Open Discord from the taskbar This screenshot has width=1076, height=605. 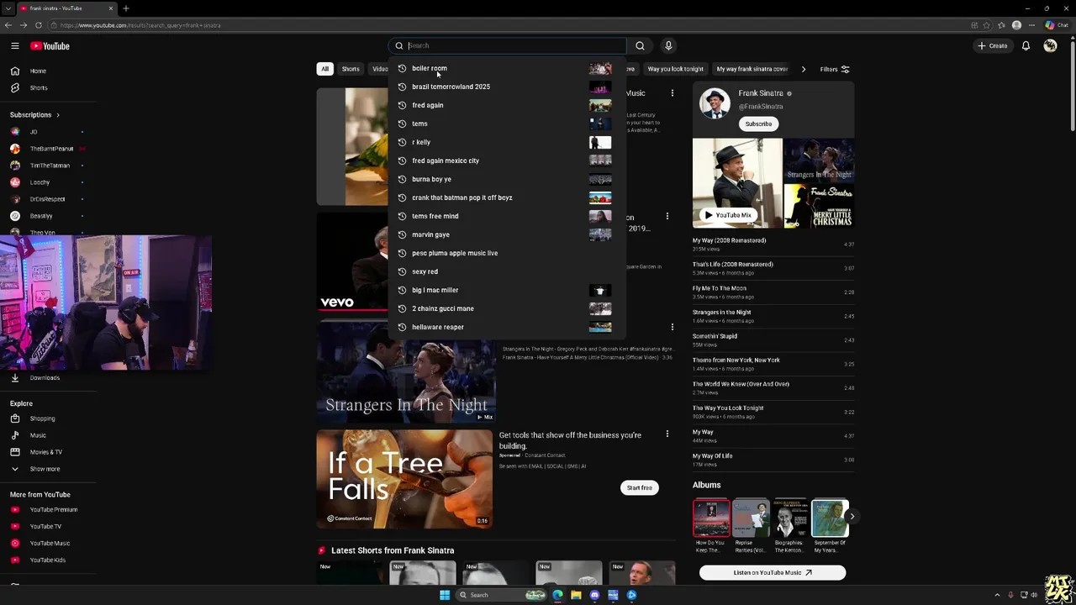point(594,595)
